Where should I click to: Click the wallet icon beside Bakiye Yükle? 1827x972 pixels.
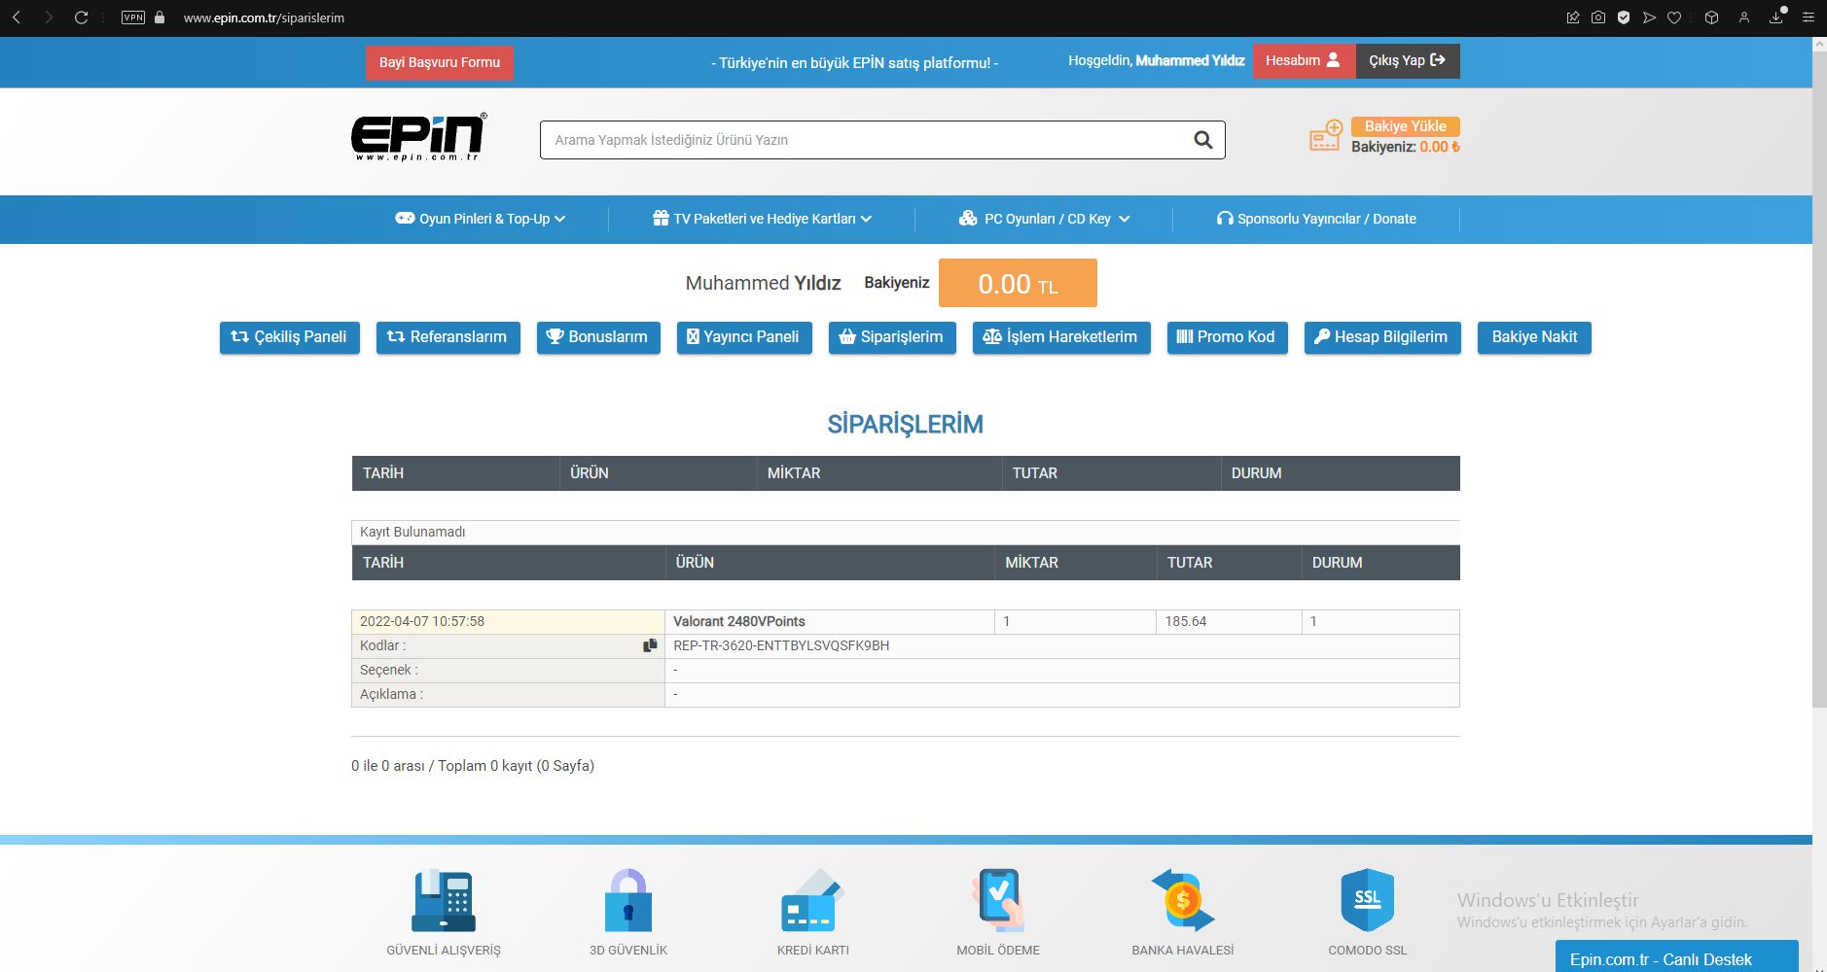click(x=1326, y=136)
